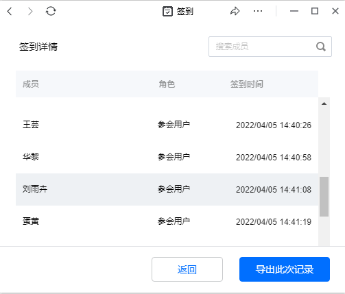The image size is (345, 294).
Task: Click the back navigation arrow
Action: [x=10, y=11]
